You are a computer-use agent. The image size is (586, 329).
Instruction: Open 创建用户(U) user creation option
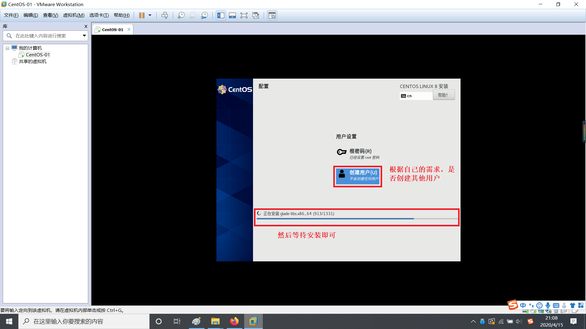358,176
